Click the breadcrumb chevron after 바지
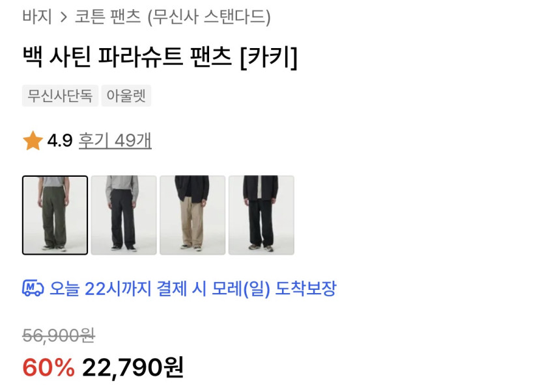 [63, 17]
